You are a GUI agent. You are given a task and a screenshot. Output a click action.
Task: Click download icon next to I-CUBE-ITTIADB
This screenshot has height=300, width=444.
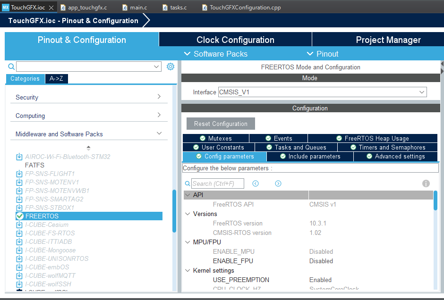point(19,242)
